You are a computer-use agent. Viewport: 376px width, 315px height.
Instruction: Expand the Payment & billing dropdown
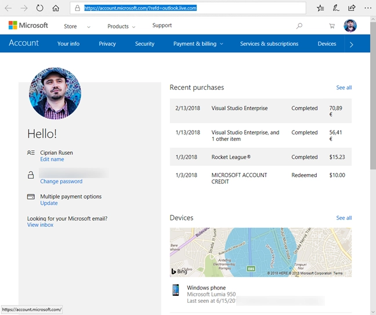tap(198, 44)
